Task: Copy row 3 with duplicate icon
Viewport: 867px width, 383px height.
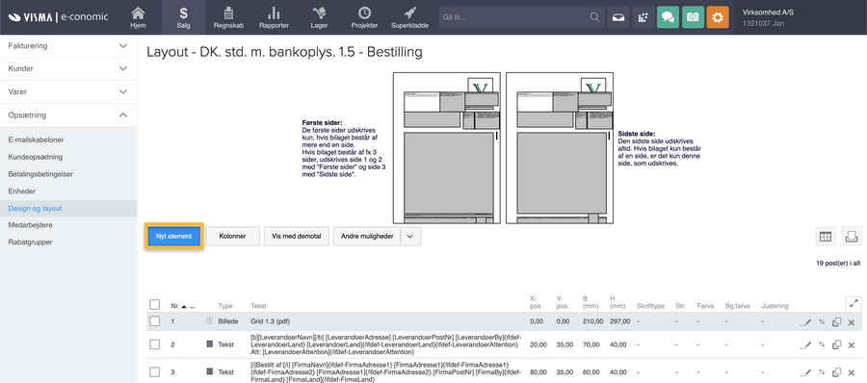Action: point(836,371)
